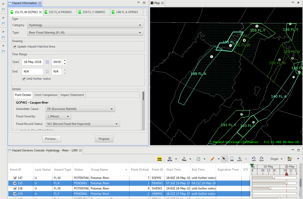303x199 pixels.
Task: Open the Immediate Cause dropdown
Action: [80, 109]
